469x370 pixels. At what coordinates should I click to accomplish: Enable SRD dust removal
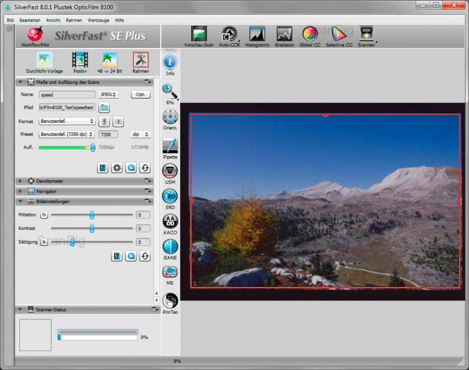170,196
